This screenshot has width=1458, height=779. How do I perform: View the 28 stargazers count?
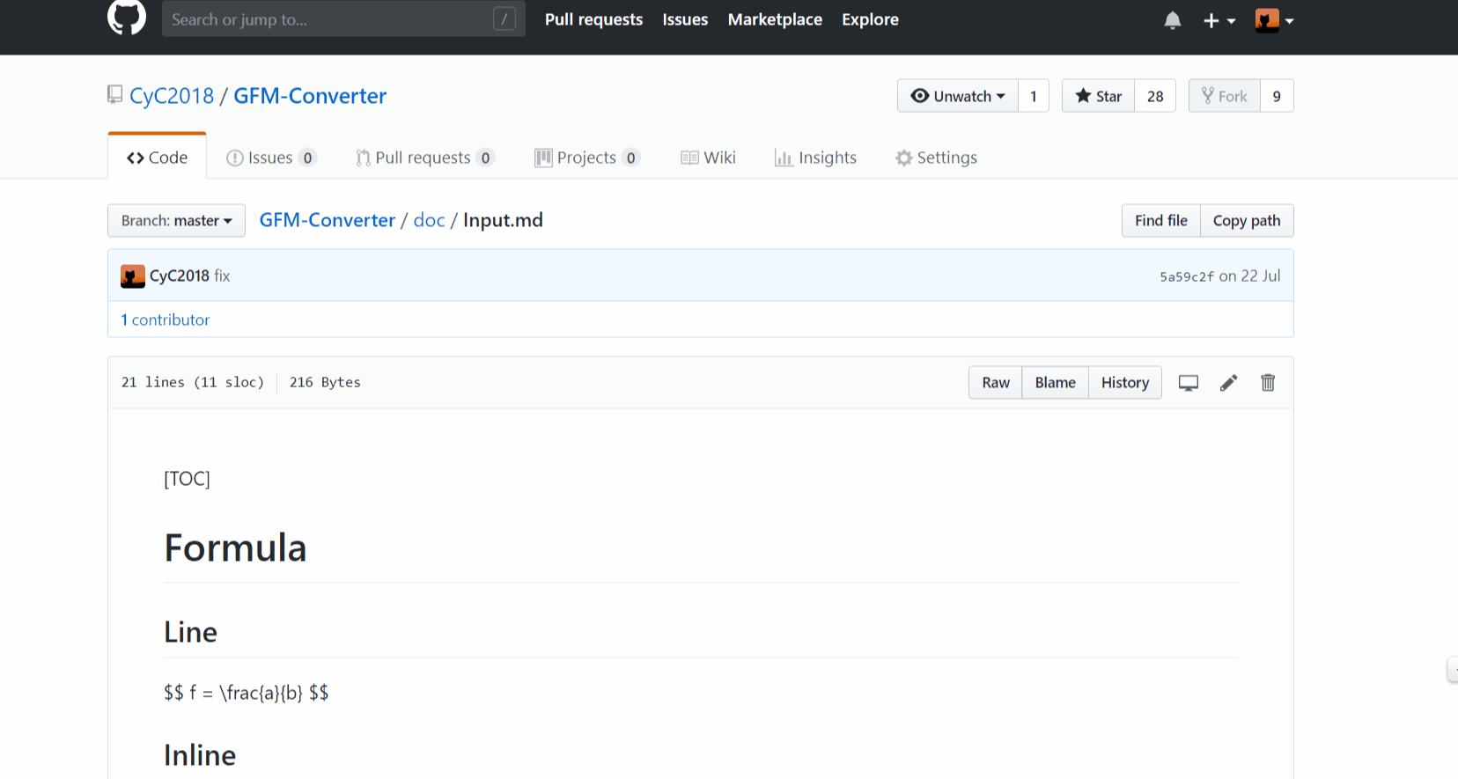coord(1155,96)
